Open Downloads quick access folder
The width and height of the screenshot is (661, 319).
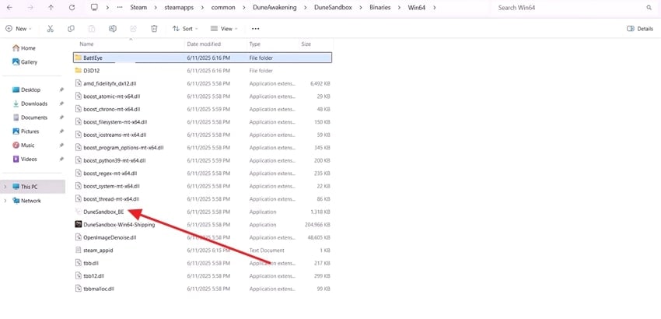coord(30,103)
